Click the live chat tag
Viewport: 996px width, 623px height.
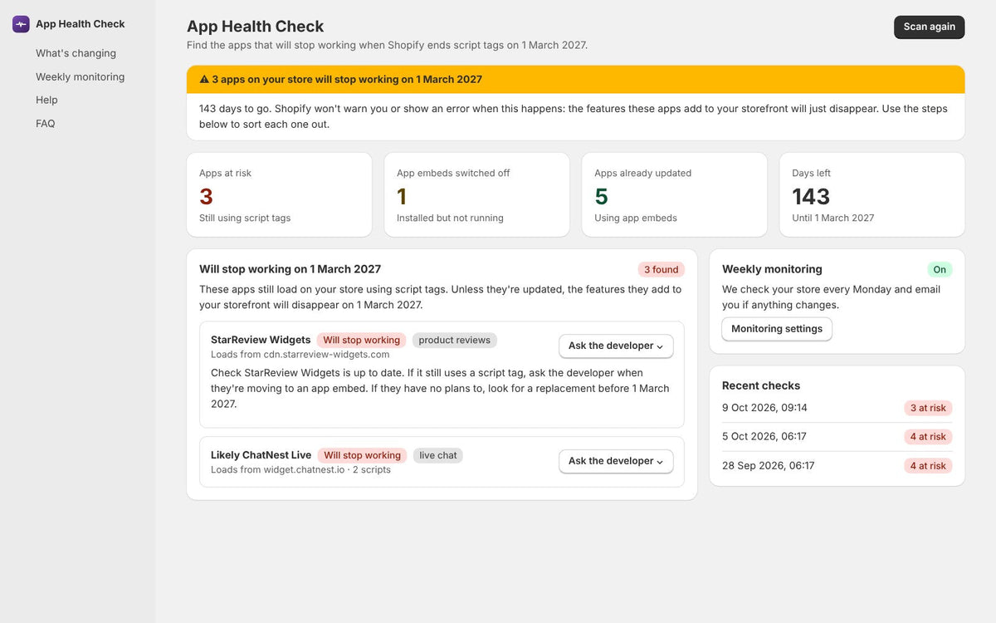[438, 455]
